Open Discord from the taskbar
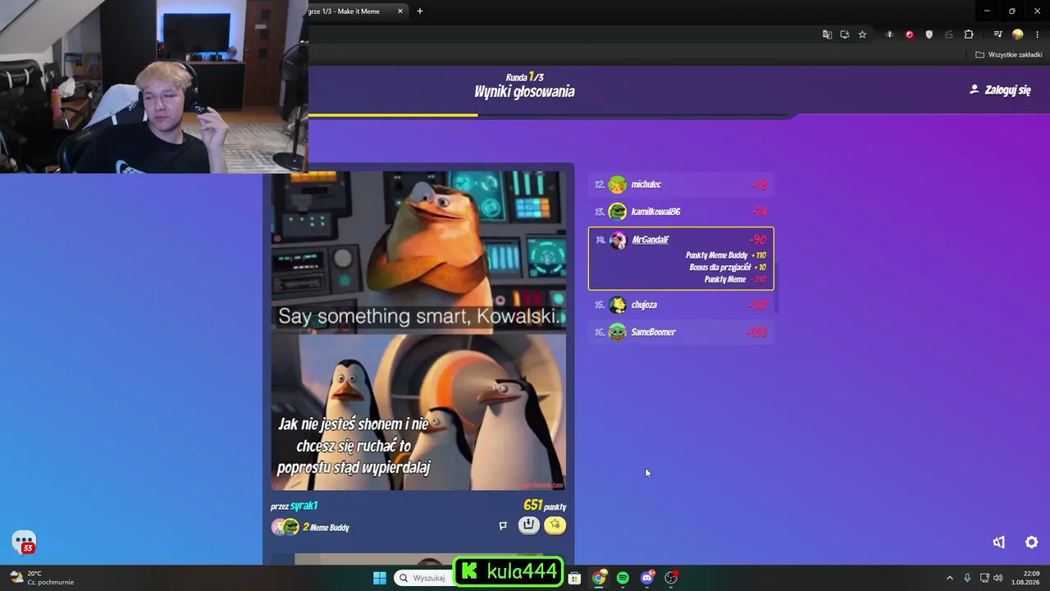1050x591 pixels. point(647,578)
